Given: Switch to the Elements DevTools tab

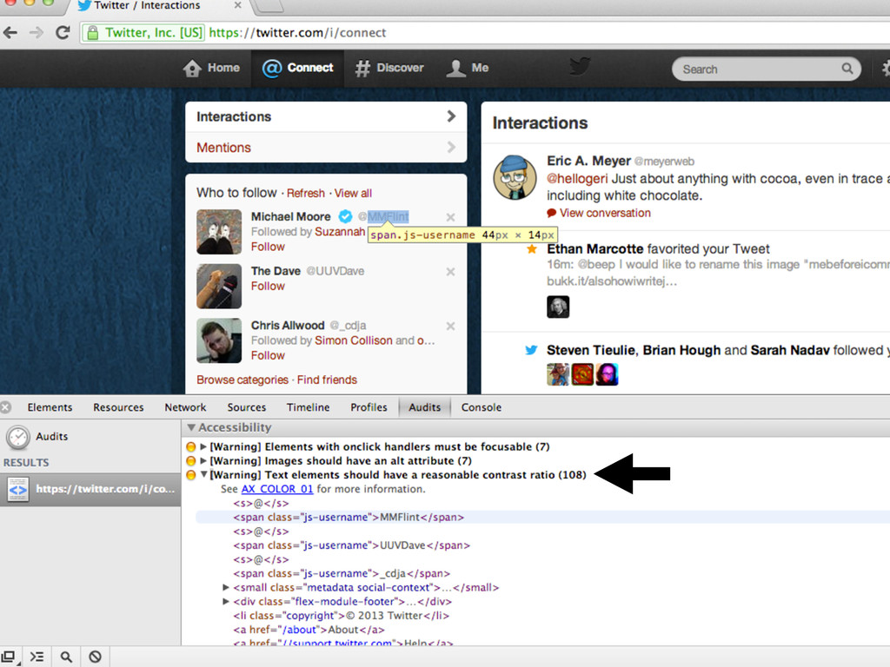Looking at the screenshot, I should pos(50,407).
